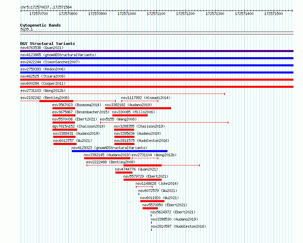
Task: Click nsv462525 (Itsara2009) variant label
Action: [x=43, y=76]
